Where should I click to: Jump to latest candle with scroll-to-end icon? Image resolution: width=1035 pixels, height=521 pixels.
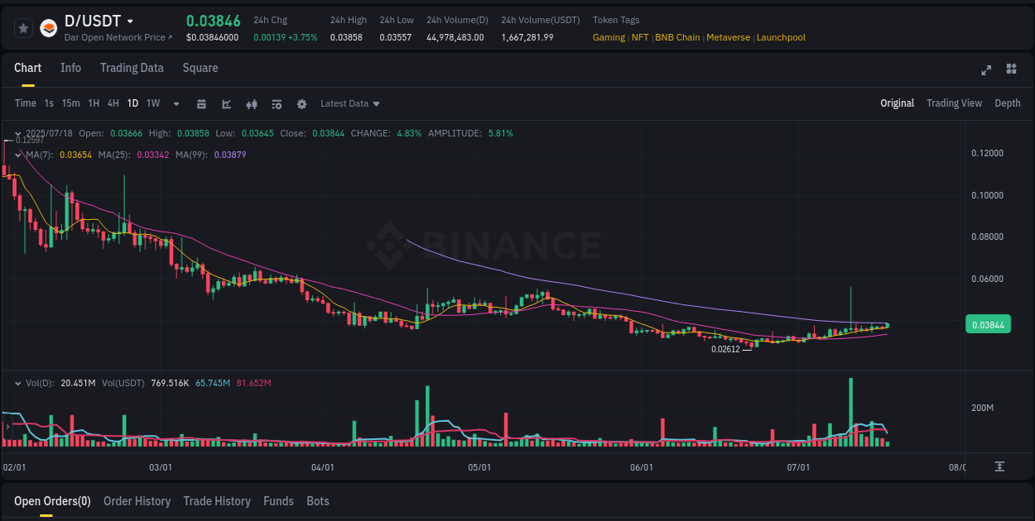point(999,467)
